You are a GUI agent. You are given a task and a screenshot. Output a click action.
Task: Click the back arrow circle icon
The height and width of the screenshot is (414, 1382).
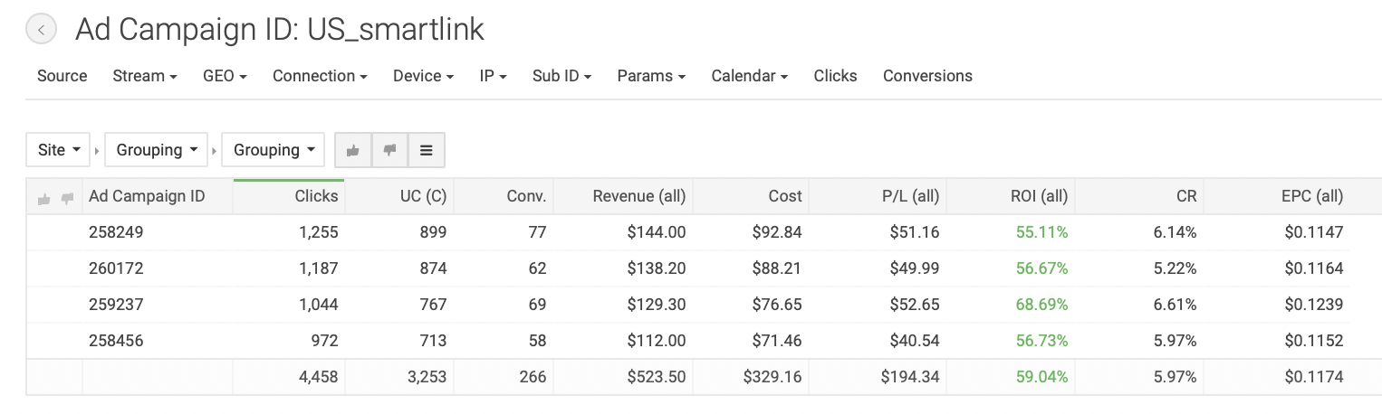[x=41, y=30]
